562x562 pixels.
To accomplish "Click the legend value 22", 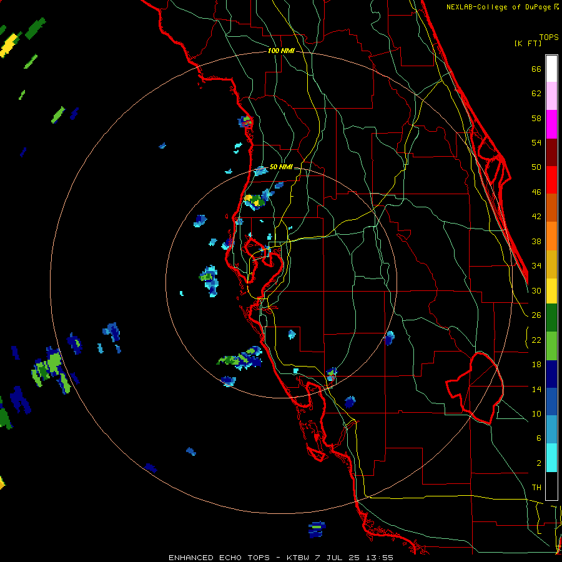I will coord(536,340).
